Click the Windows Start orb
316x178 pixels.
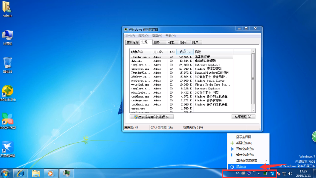[6, 173]
